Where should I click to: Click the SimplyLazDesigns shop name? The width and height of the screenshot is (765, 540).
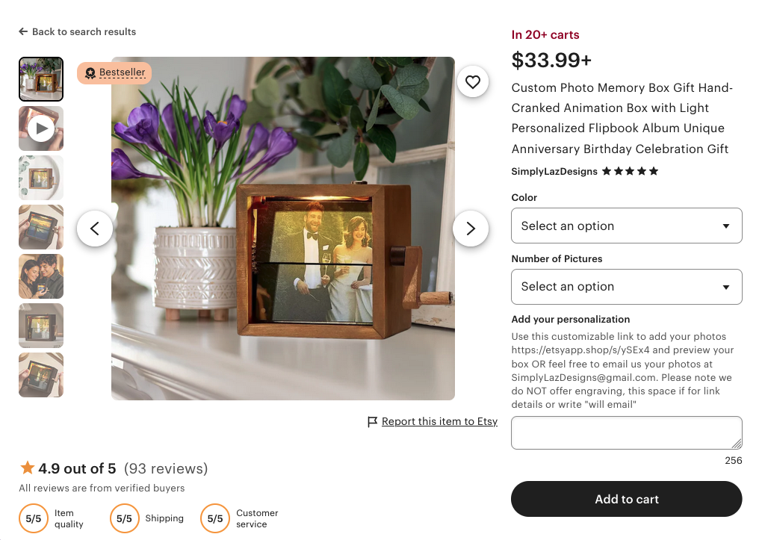tap(553, 171)
